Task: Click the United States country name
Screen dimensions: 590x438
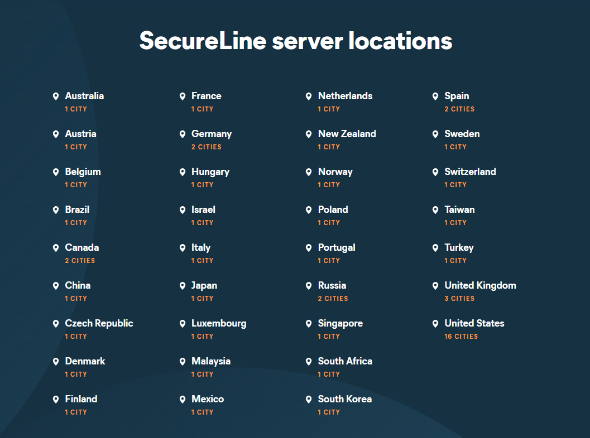Action: tap(474, 323)
